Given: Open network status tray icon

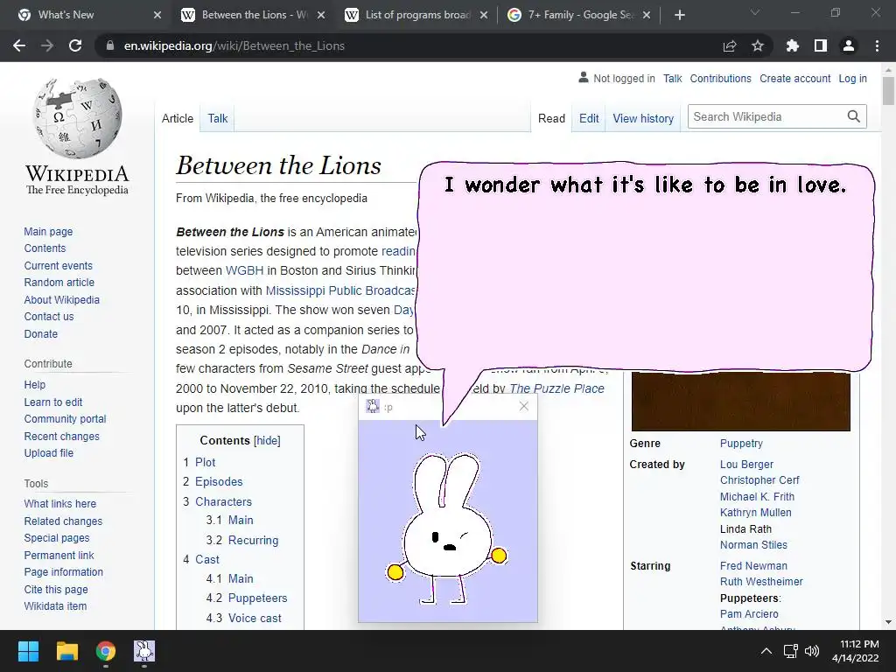Looking at the screenshot, I should click(791, 651).
